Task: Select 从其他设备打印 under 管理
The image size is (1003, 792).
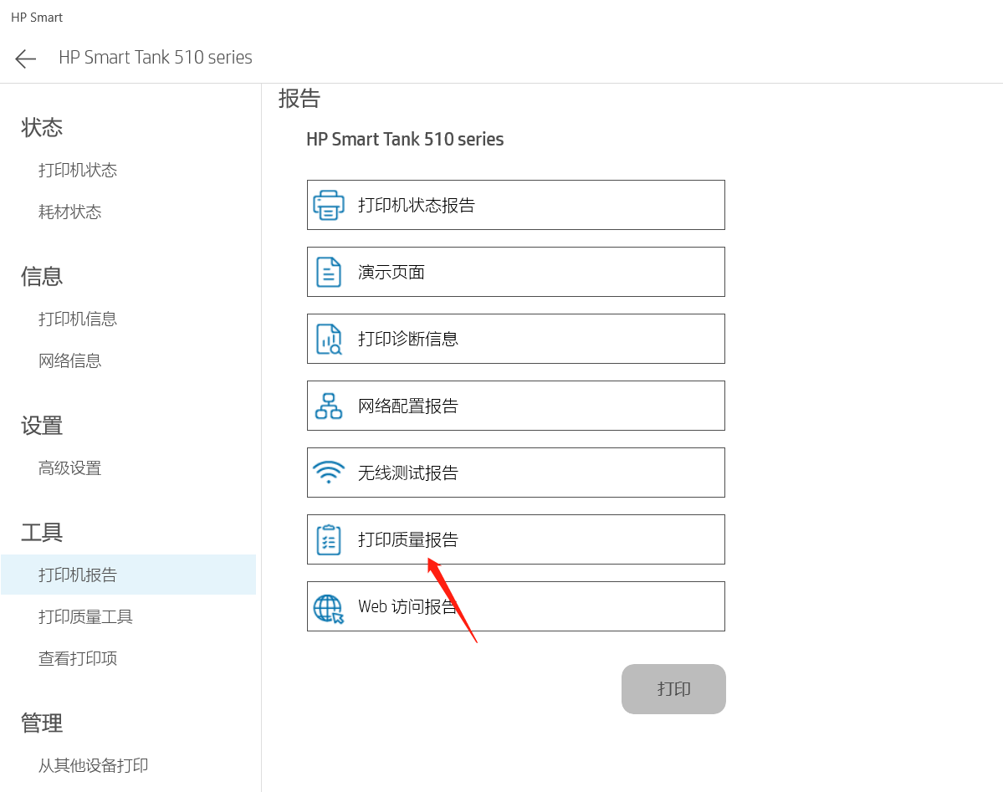Action: tap(94, 765)
